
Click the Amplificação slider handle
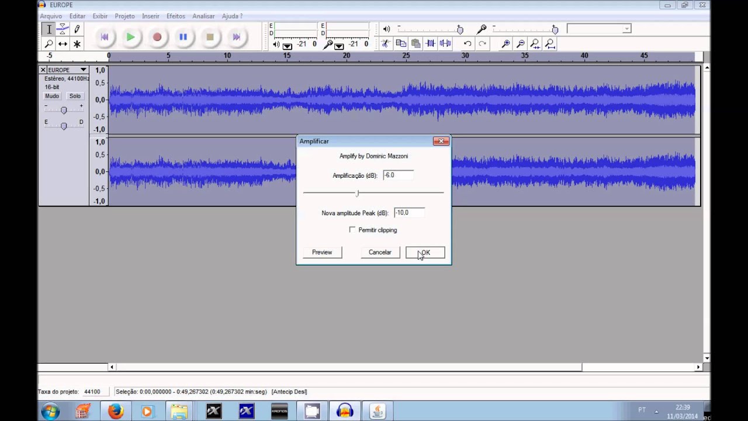(x=358, y=192)
